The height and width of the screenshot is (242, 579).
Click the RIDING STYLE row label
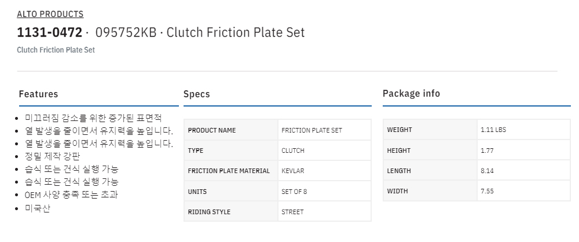tap(209, 212)
